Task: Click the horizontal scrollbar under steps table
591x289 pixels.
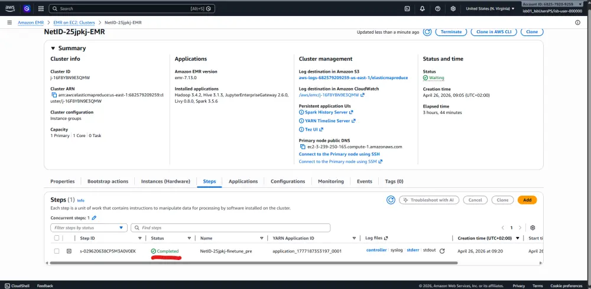Action: coord(254,263)
